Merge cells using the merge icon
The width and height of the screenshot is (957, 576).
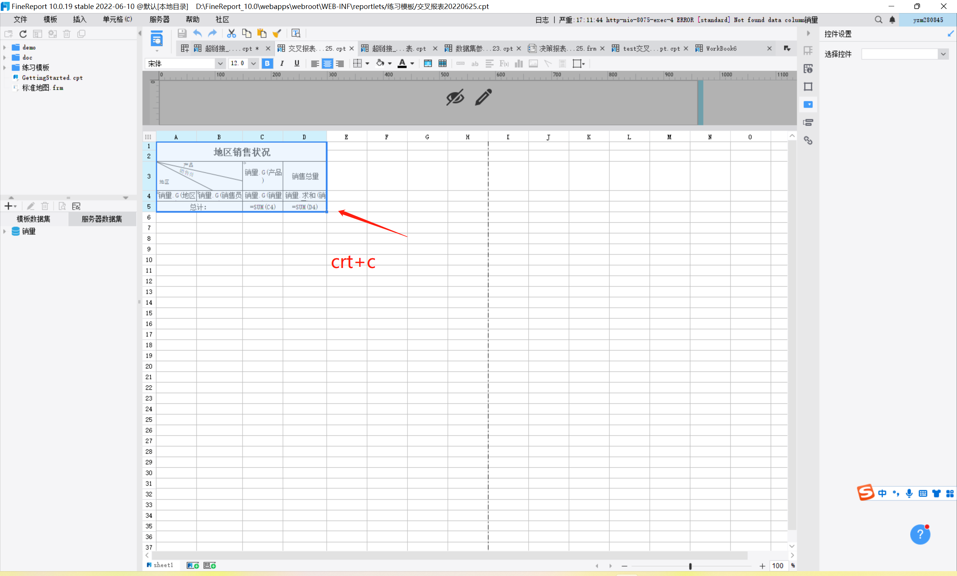pyautogui.click(x=428, y=64)
